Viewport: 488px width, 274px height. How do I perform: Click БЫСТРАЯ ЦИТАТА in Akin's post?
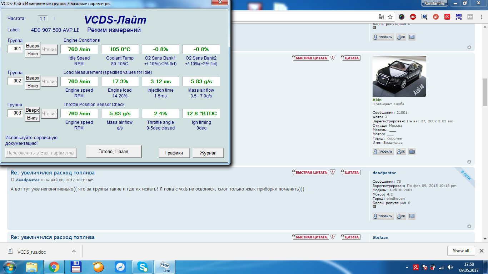pos(310,58)
